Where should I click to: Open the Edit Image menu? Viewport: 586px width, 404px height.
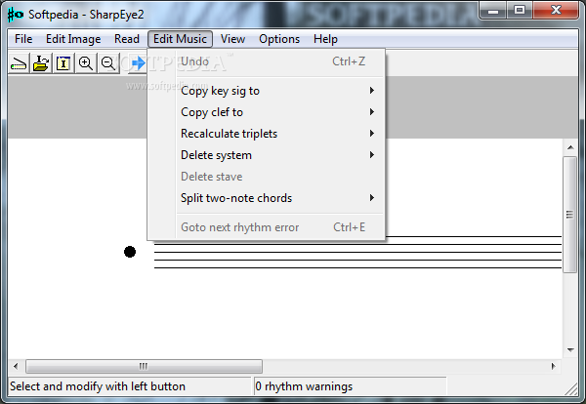[x=73, y=39]
